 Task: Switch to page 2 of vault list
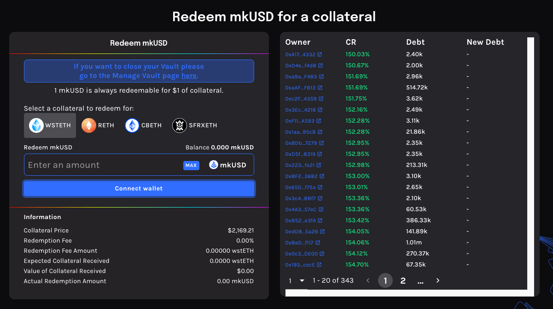coord(403,280)
